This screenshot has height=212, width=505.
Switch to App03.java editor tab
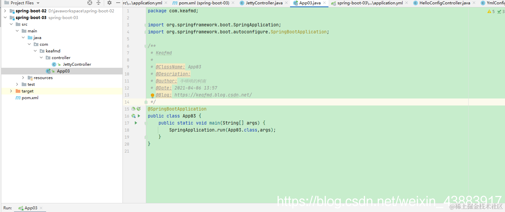(x=310, y=3)
